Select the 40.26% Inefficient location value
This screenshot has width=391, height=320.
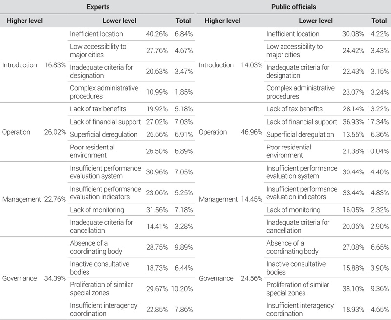pyautogui.click(x=157, y=34)
